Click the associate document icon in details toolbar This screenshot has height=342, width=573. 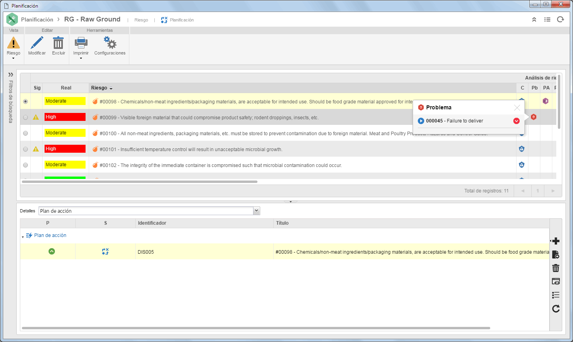pos(556,255)
